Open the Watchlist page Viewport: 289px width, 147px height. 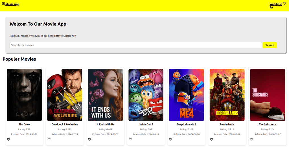click(x=276, y=4)
